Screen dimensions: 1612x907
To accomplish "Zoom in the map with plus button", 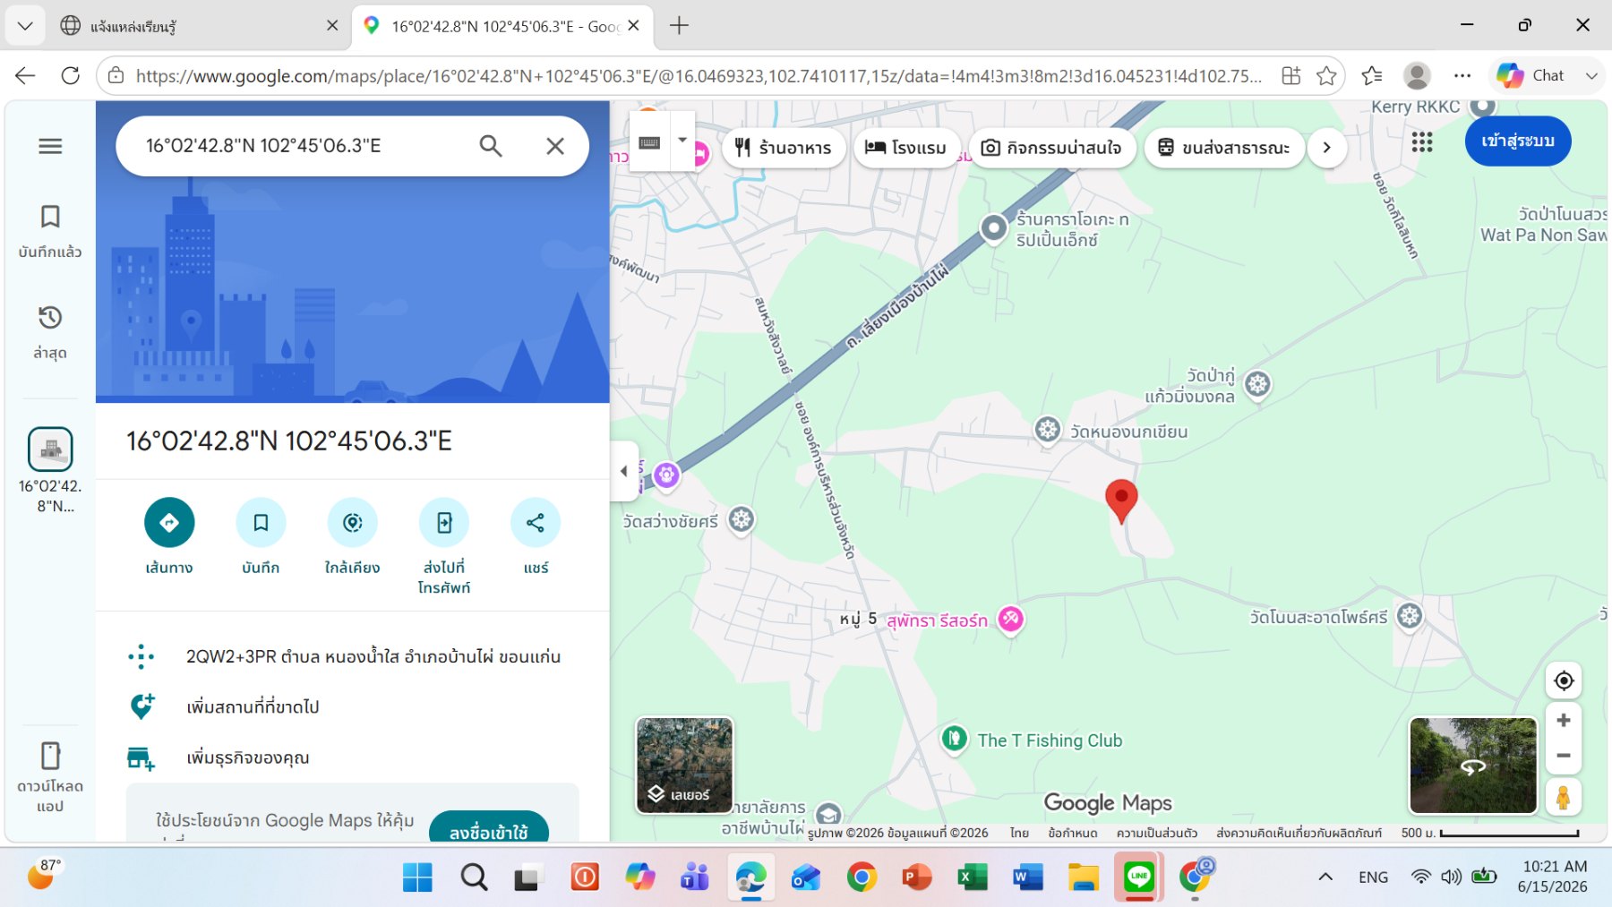I will tap(1564, 721).
